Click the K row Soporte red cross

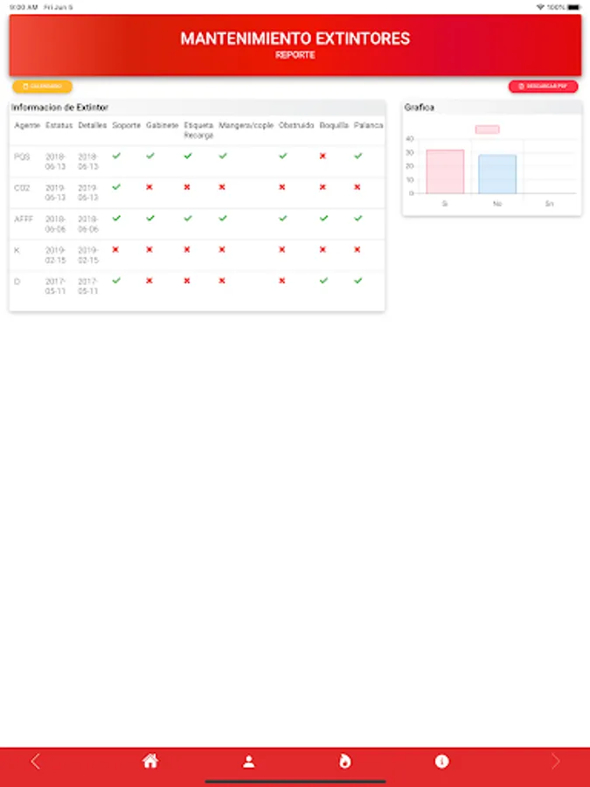(115, 249)
